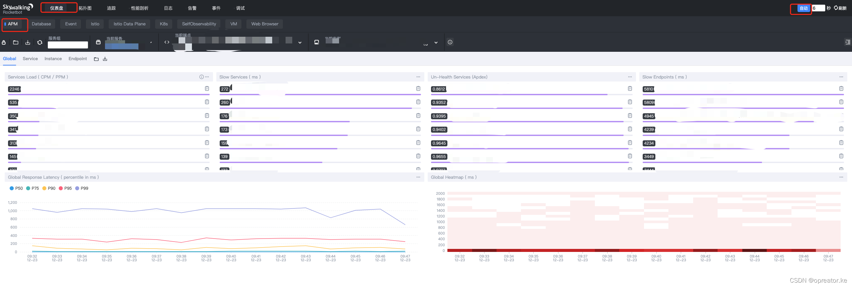This screenshot has width=852, height=287.
Task: Copy the endpoint name in row 5810
Action: (841, 89)
